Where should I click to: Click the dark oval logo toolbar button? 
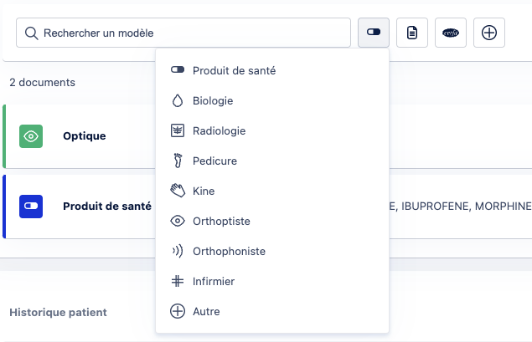click(451, 33)
